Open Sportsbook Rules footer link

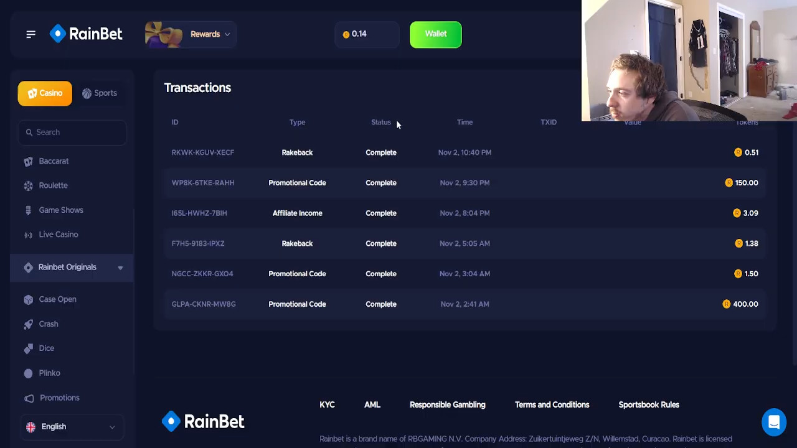point(649,405)
